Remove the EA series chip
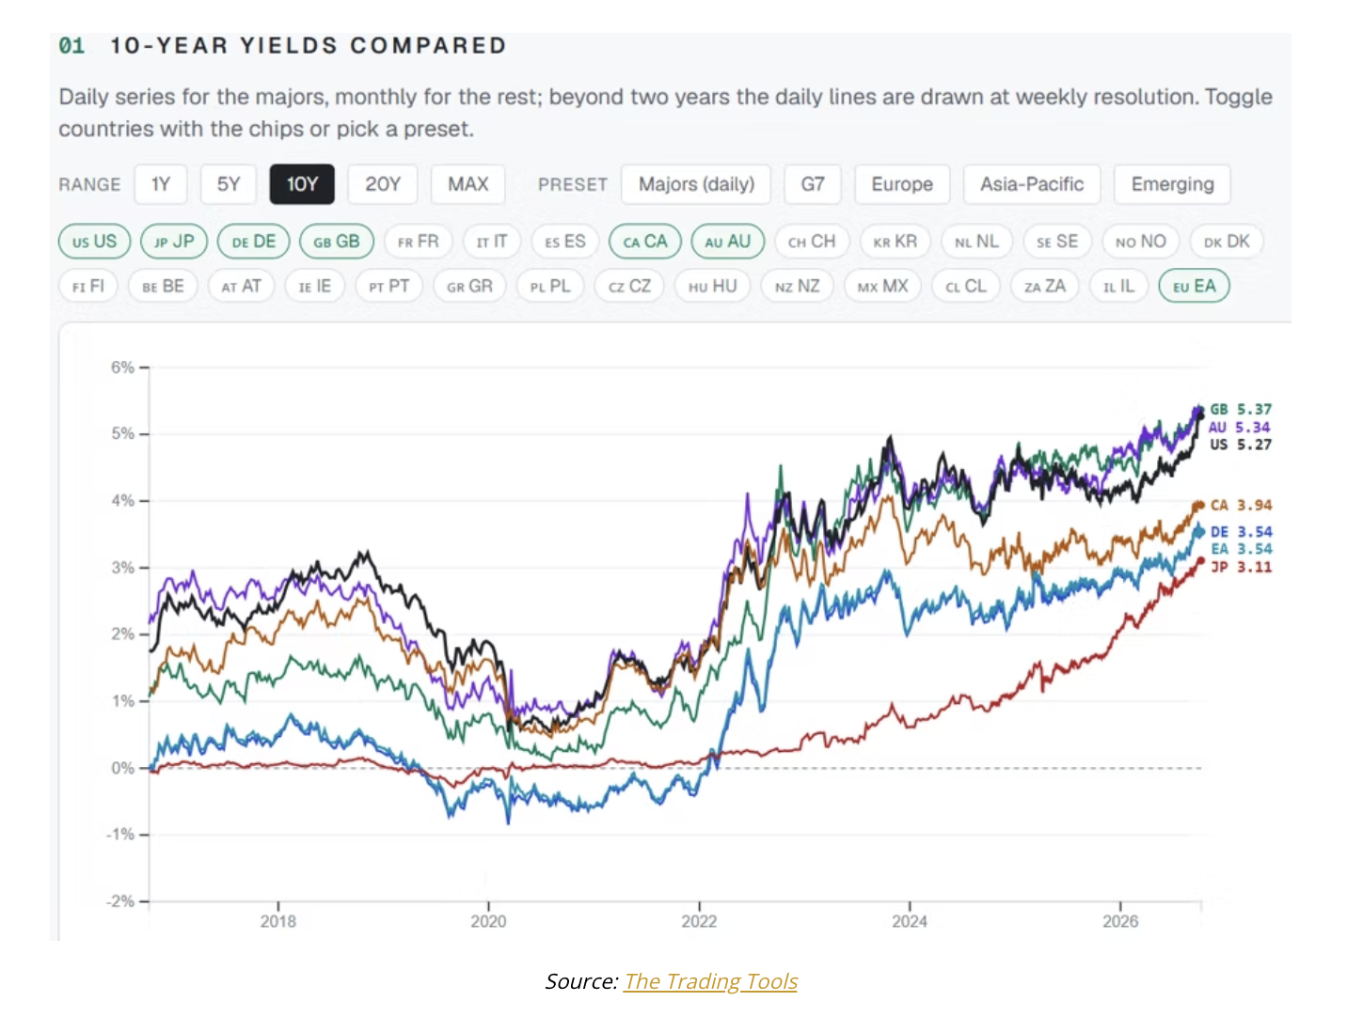The width and height of the screenshot is (1347, 1017). point(1195,286)
